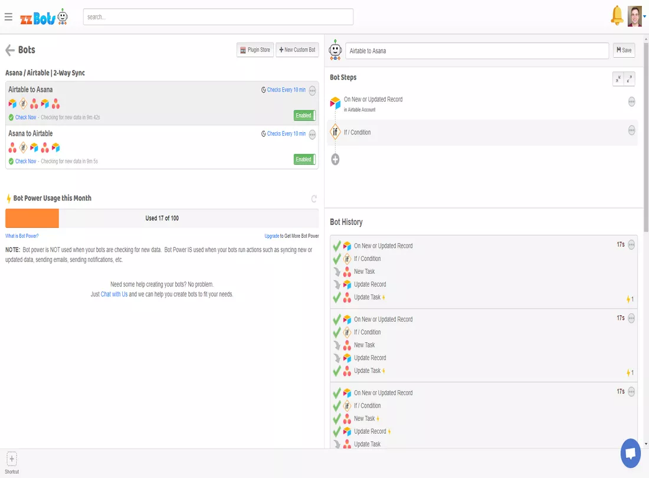The height and width of the screenshot is (478, 649).
Task: Save the bot
Action: [624, 50]
